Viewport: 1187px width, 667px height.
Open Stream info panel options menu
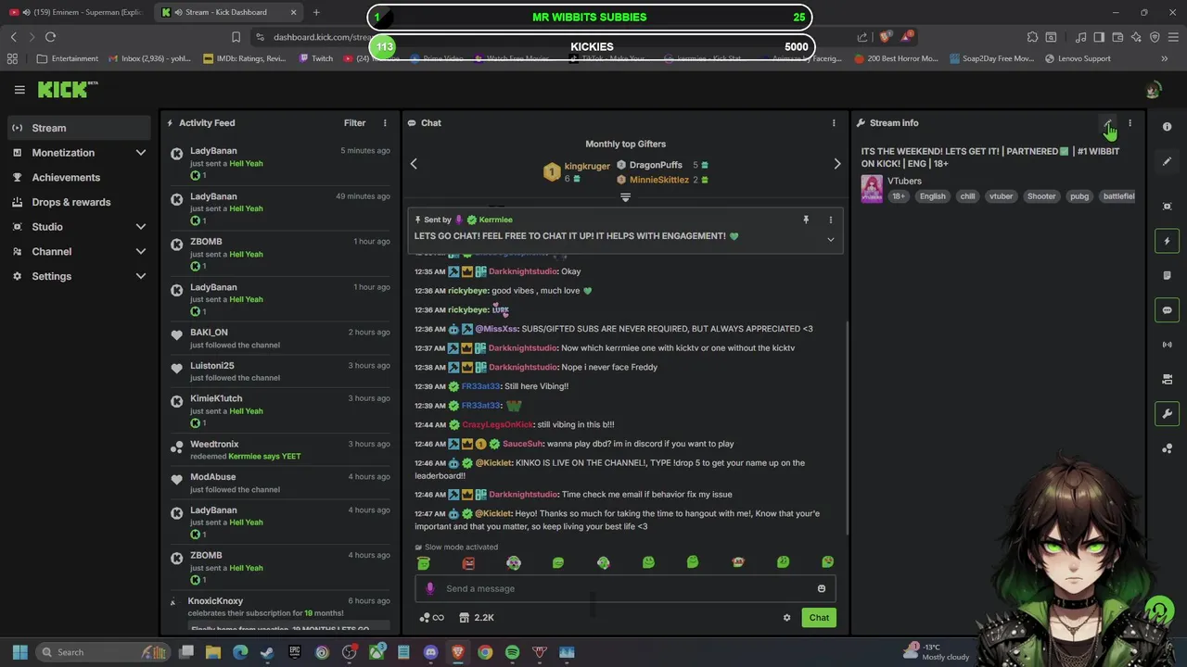(x=1130, y=123)
